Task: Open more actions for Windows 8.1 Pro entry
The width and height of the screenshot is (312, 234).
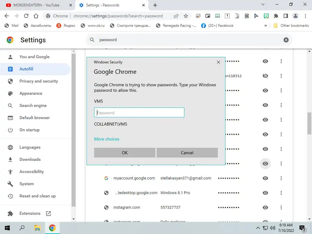Action: tap(281, 193)
